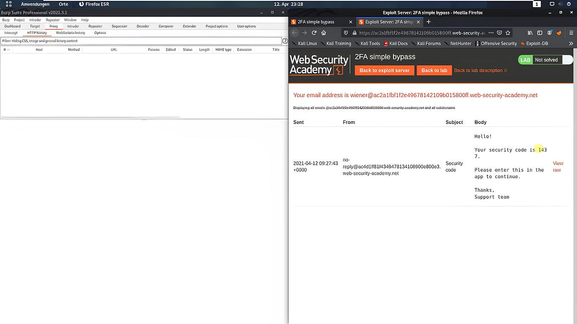Open the Firefox Library bookmarks icon
Image resolution: width=577 pixels, height=324 pixels.
click(x=529, y=33)
